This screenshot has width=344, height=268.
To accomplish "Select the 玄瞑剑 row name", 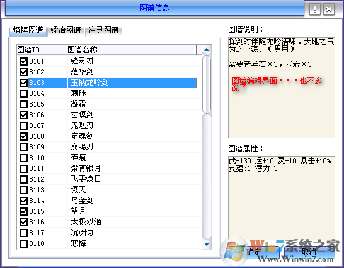I will [x=83, y=115].
